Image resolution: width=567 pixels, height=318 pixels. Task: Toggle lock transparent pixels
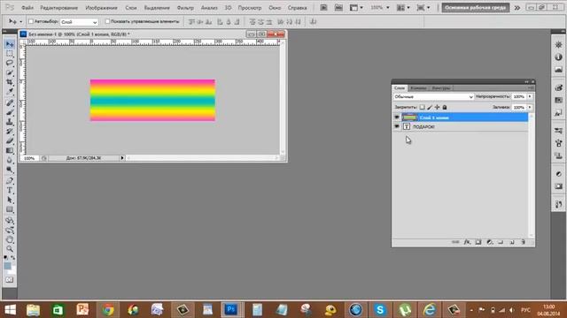click(422, 107)
